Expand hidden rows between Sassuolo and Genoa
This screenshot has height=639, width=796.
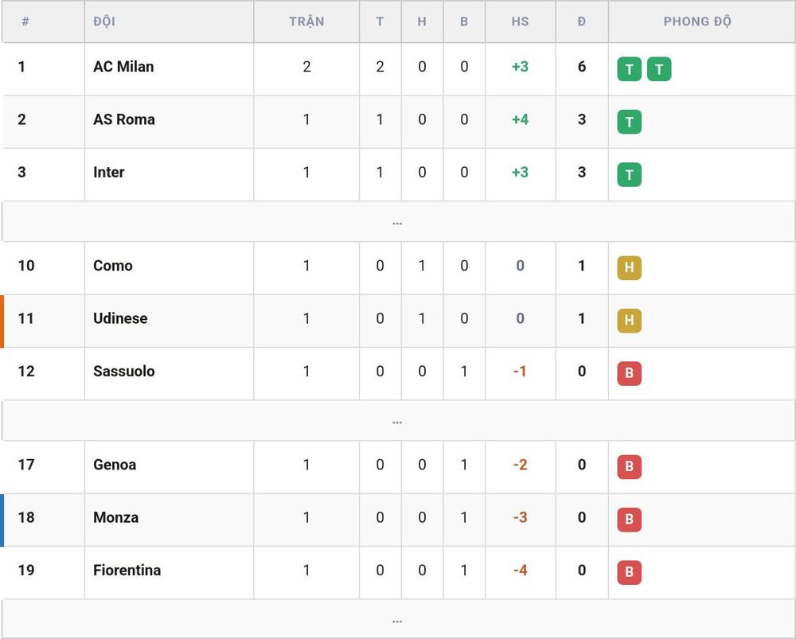pyautogui.click(x=397, y=421)
